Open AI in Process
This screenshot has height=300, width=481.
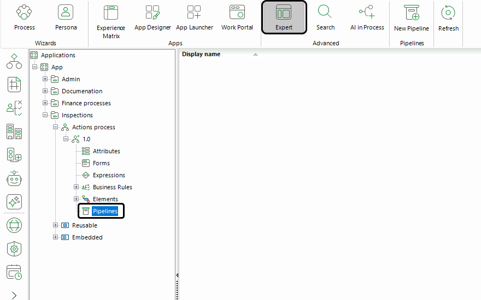click(367, 17)
